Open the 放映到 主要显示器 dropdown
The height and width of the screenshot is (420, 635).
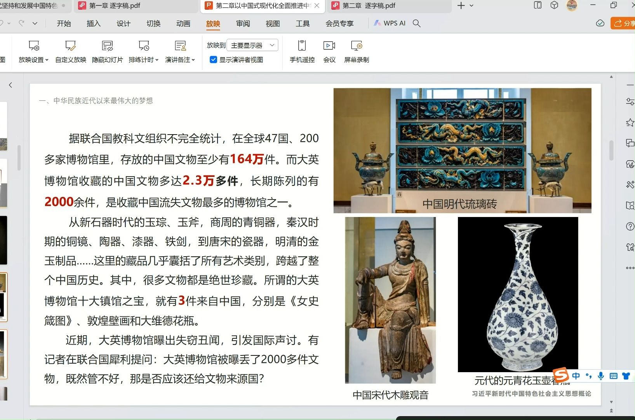pyautogui.click(x=252, y=45)
